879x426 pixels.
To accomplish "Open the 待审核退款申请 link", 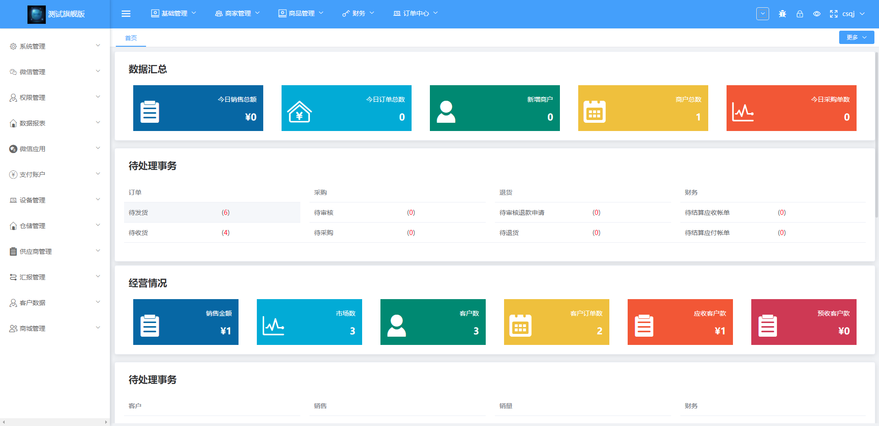I will 522,213.
